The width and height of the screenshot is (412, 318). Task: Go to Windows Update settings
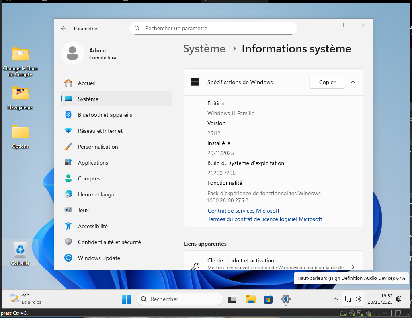pos(99,258)
